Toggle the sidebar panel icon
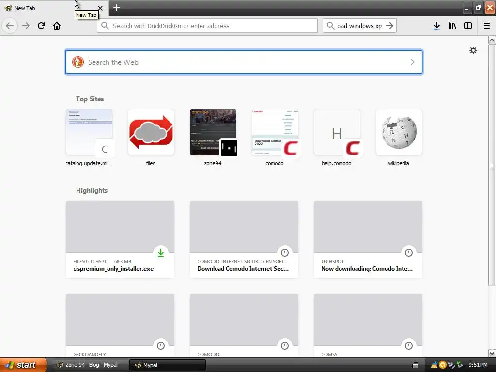This screenshot has height=372, width=496. coord(468,26)
